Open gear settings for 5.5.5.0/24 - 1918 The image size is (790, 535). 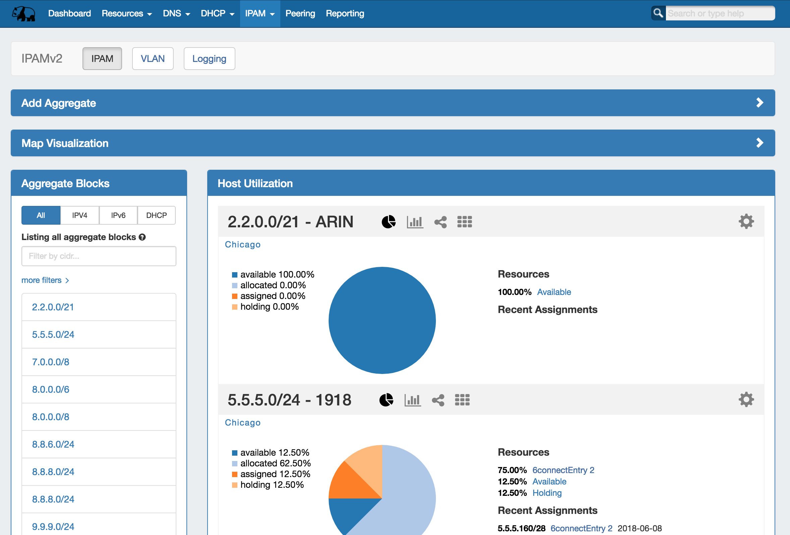[x=746, y=399]
